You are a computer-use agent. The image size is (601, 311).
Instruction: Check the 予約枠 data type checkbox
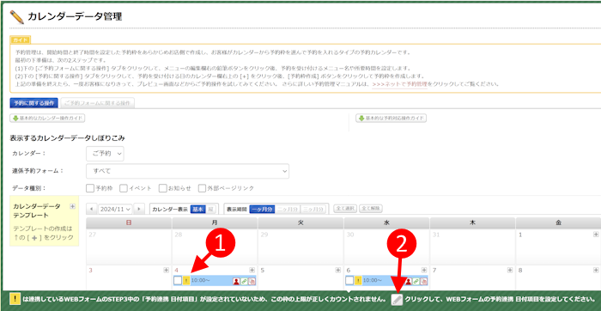tap(90, 188)
